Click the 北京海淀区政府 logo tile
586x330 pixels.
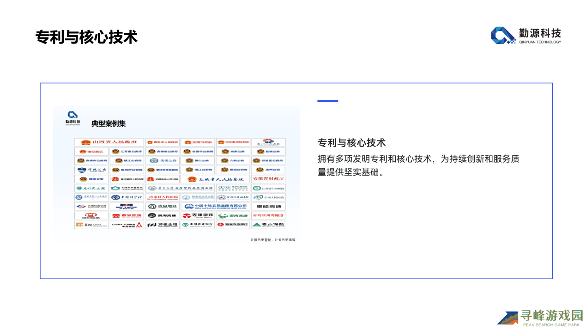(233, 142)
